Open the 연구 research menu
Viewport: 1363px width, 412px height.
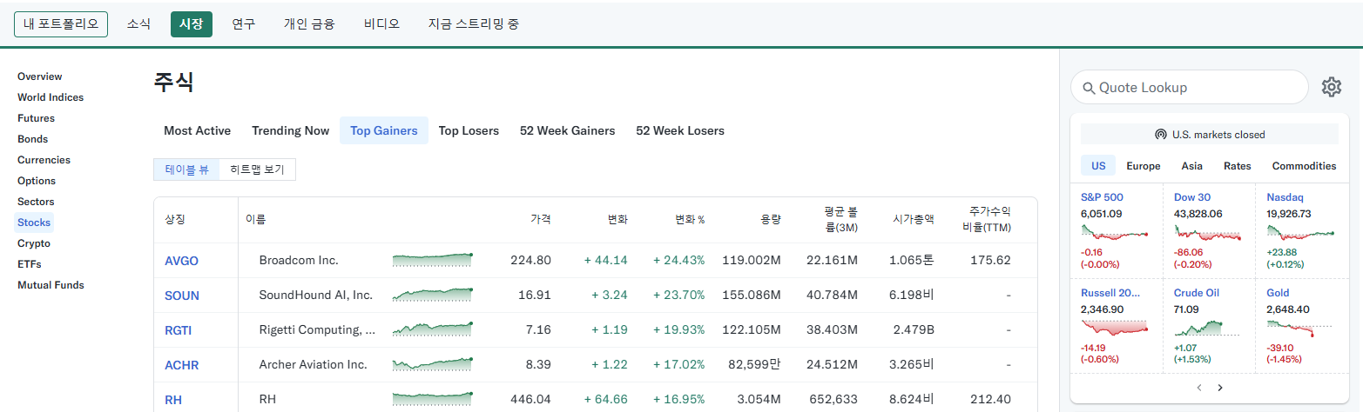click(x=244, y=23)
